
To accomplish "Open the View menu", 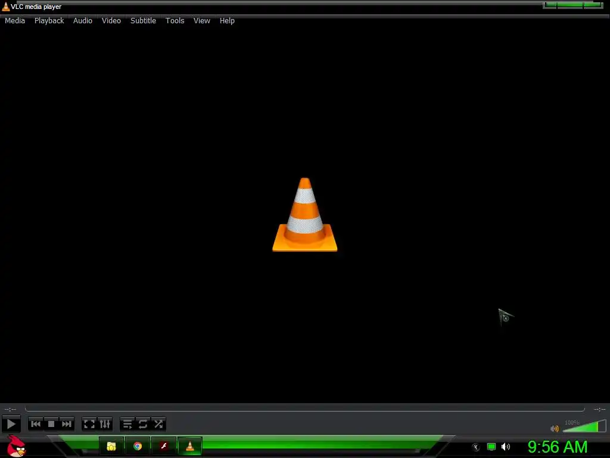I will pyautogui.click(x=202, y=21).
